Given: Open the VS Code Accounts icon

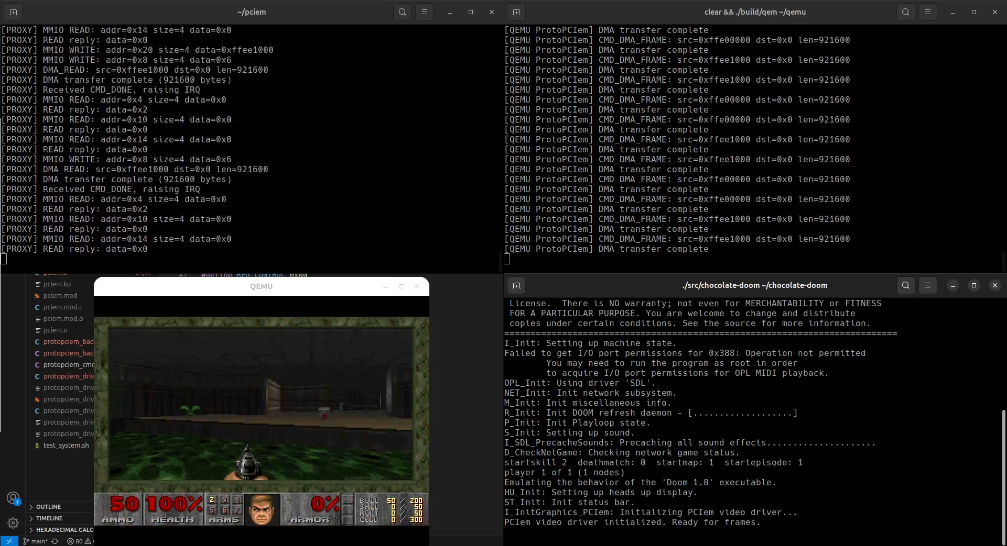Looking at the screenshot, I should click(13, 498).
